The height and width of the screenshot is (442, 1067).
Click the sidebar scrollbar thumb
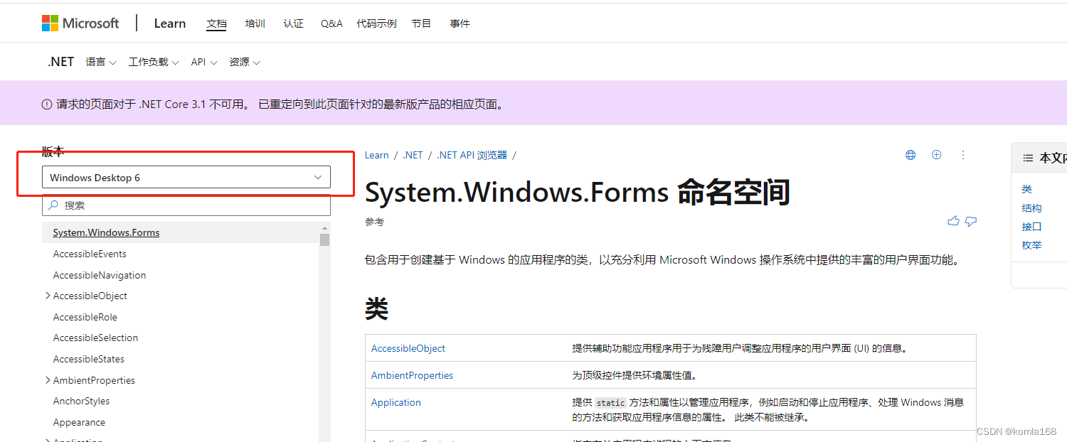coord(324,239)
